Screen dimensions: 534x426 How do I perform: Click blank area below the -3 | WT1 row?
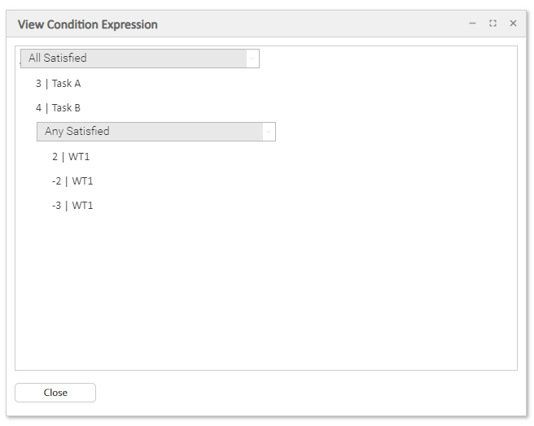point(244,285)
